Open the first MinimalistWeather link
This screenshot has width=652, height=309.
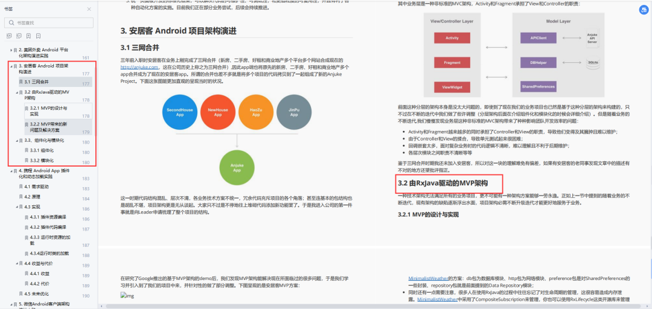tap(428, 278)
